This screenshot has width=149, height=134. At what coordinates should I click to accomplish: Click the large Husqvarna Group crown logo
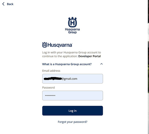coord(72,22)
